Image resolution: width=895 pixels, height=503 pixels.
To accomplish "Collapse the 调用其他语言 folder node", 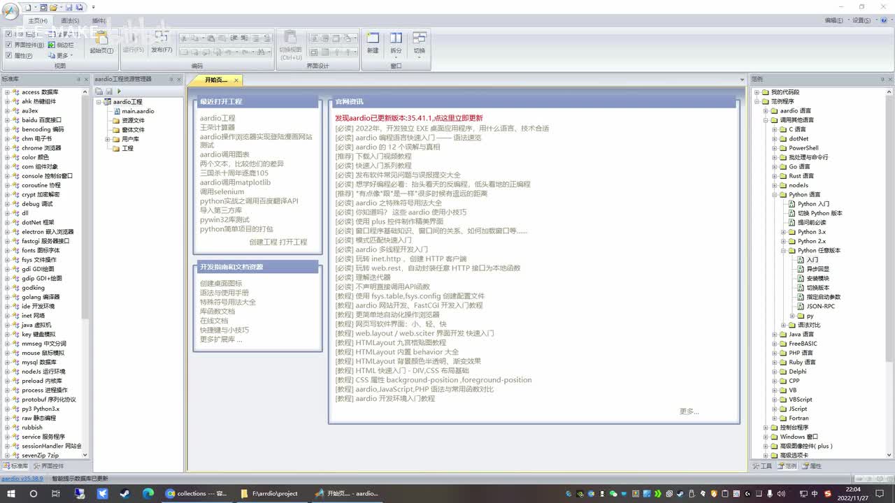I will (766, 120).
